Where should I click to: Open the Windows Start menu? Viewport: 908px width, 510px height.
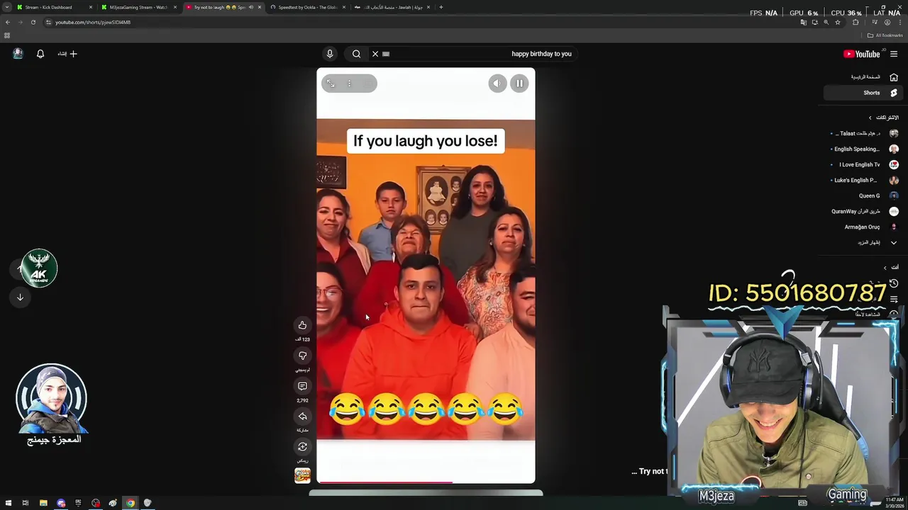click(x=8, y=503)
